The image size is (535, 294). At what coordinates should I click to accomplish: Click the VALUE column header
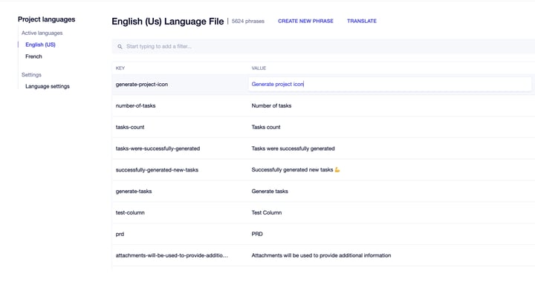(x=259, y=68)
